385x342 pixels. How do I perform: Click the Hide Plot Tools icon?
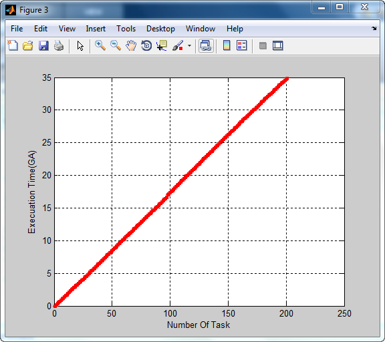coord(263,45)
